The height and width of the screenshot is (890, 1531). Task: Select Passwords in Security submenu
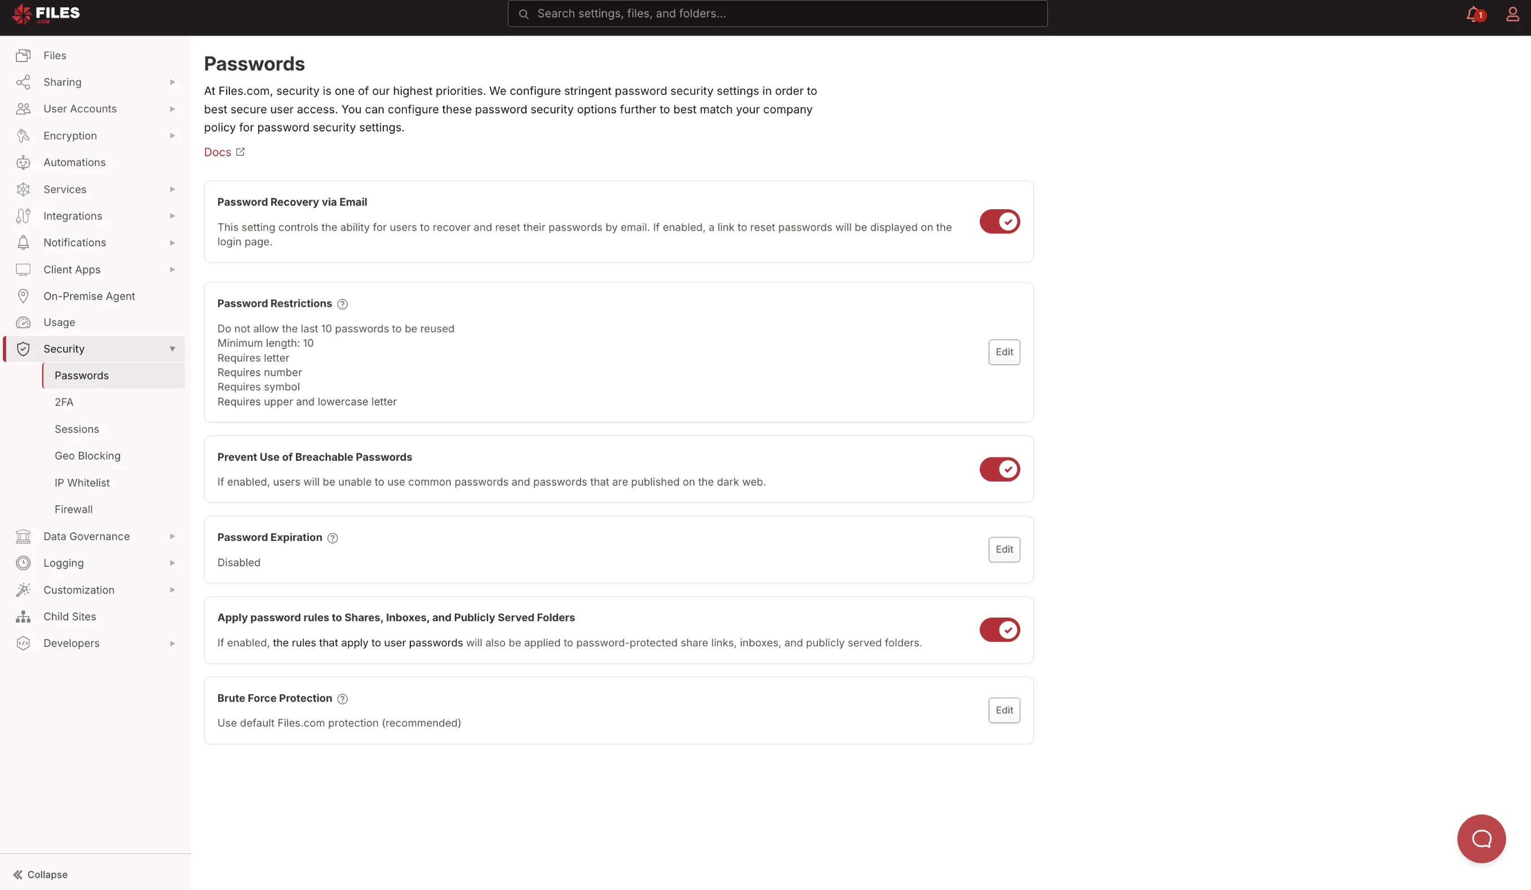pyautogui.click(x=114, y=376)
